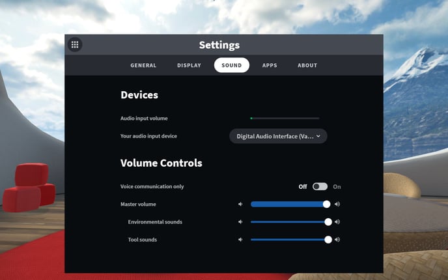The height and width of the screenshot is (280, 448).
Task: Click the 'Tool sounds' label
Action: click(x=143, y=240)
